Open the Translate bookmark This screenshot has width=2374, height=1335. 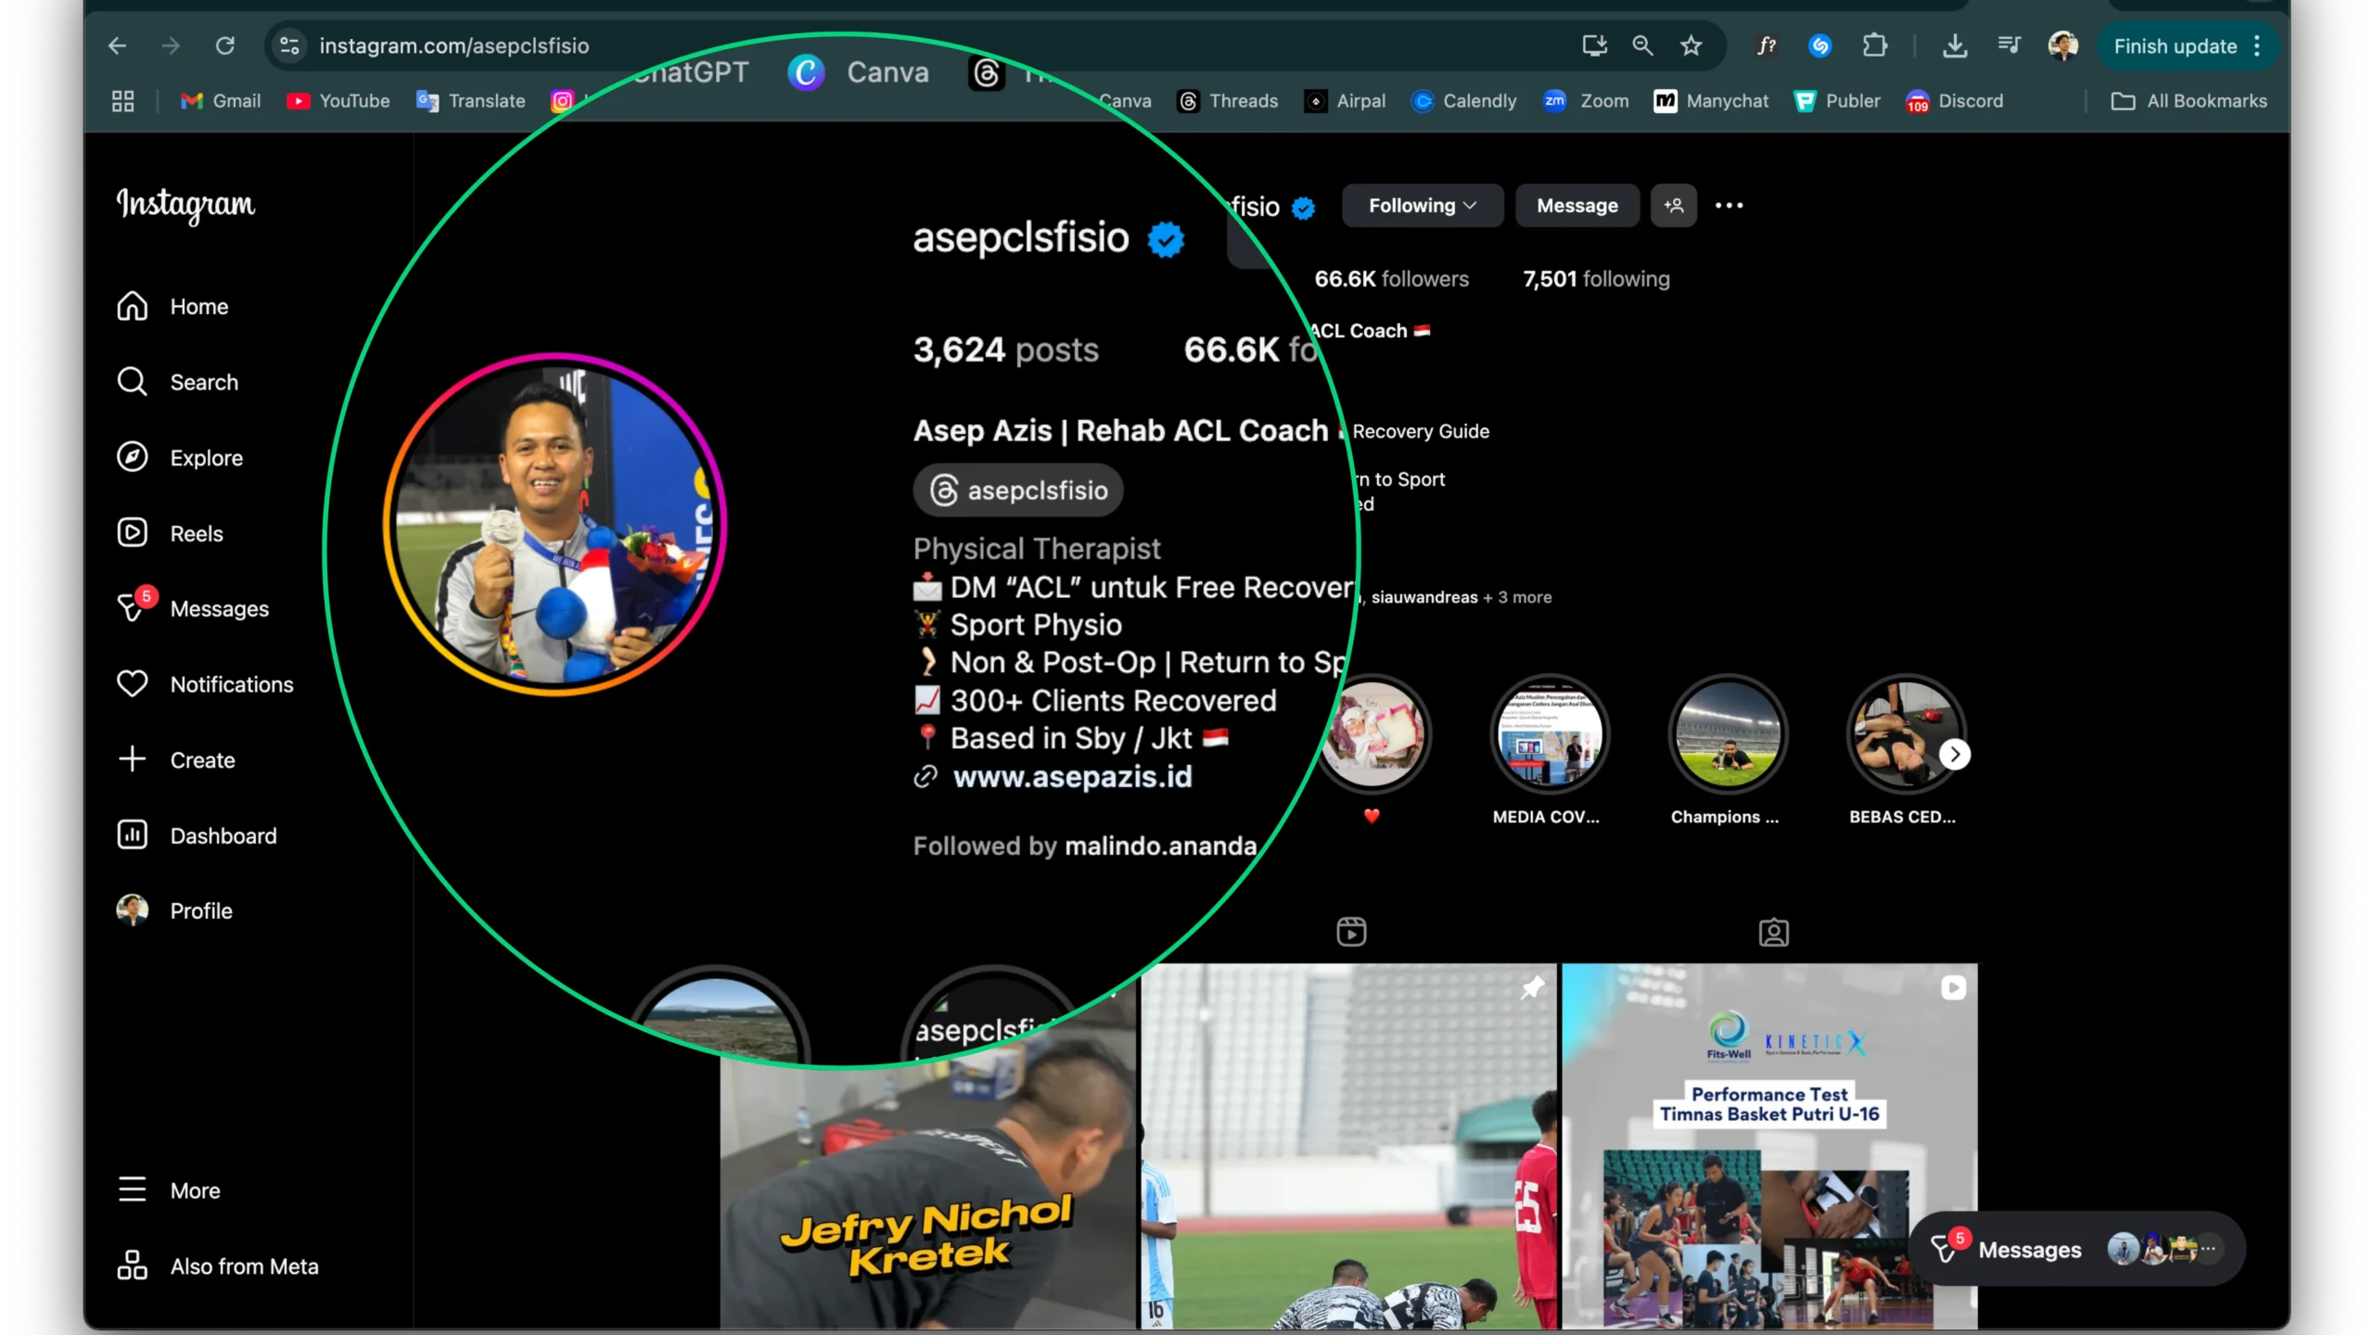tap(471, 101)
